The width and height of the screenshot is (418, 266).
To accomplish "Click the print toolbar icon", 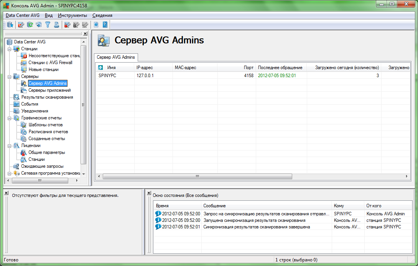I will [x=56, y=25].
